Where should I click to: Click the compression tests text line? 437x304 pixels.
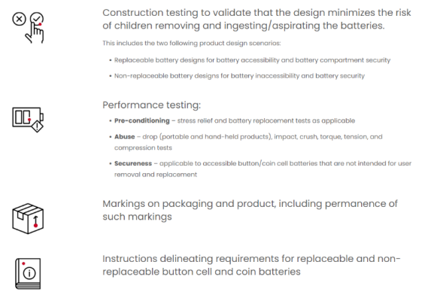point(143,147)
